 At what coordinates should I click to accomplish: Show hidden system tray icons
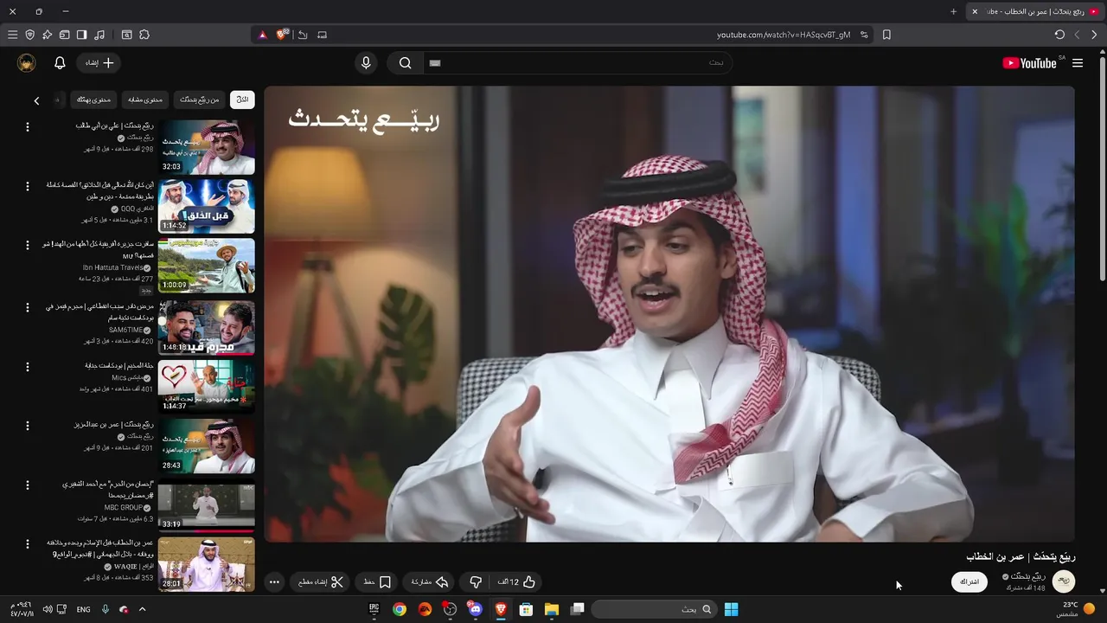point(143,609)
